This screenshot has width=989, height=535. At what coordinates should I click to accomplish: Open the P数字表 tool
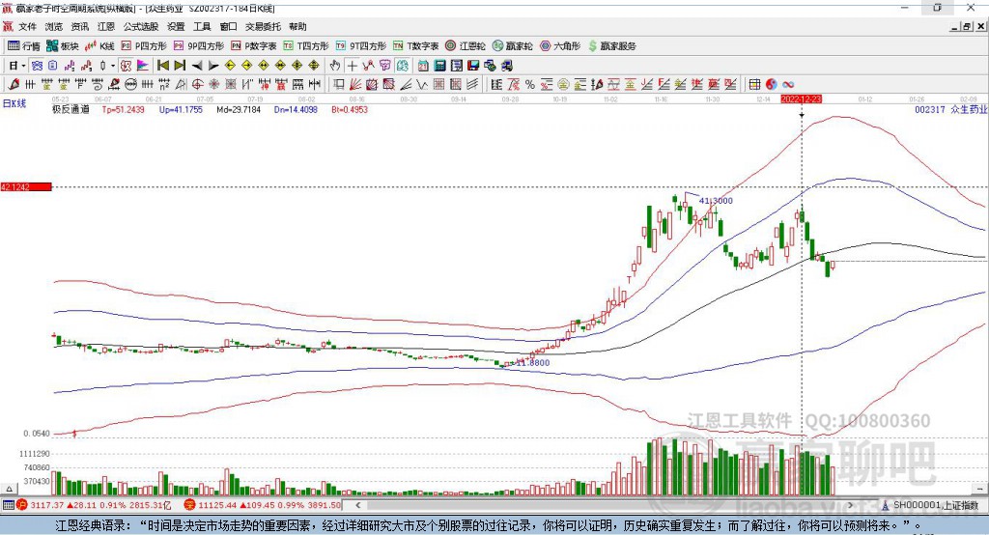[254, 46]
